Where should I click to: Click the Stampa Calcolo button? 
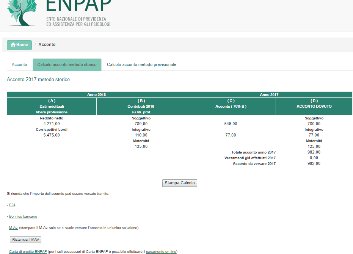(180, 183)
